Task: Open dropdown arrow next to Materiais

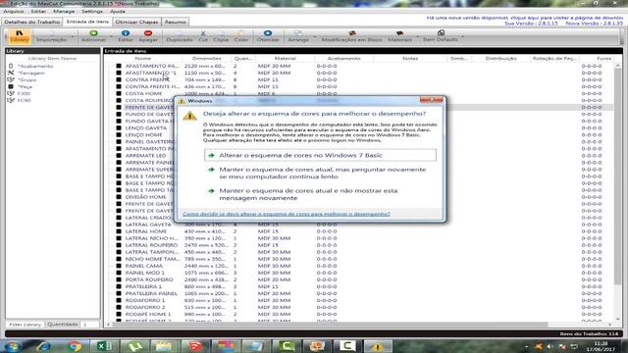Action: (x=417, y=37)
